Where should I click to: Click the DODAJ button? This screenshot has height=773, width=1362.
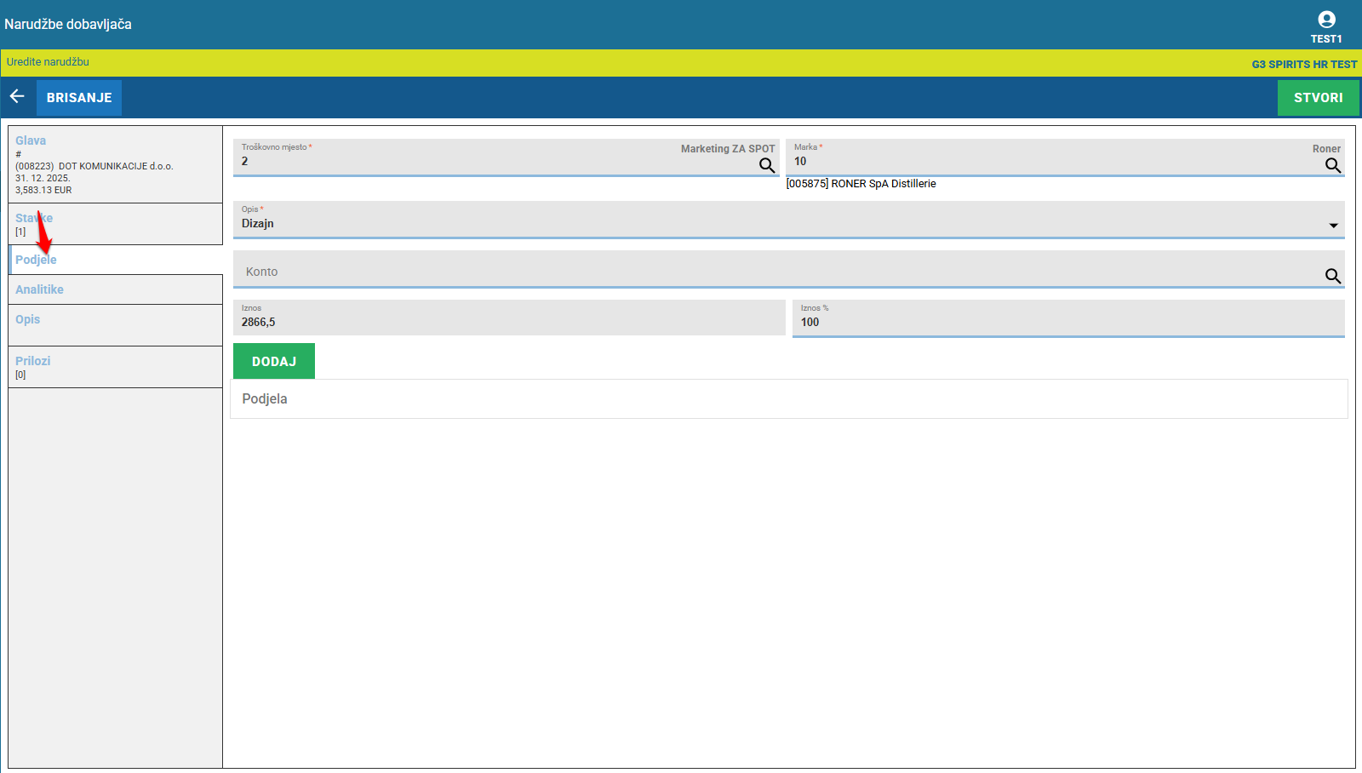[x=273, y=362]
